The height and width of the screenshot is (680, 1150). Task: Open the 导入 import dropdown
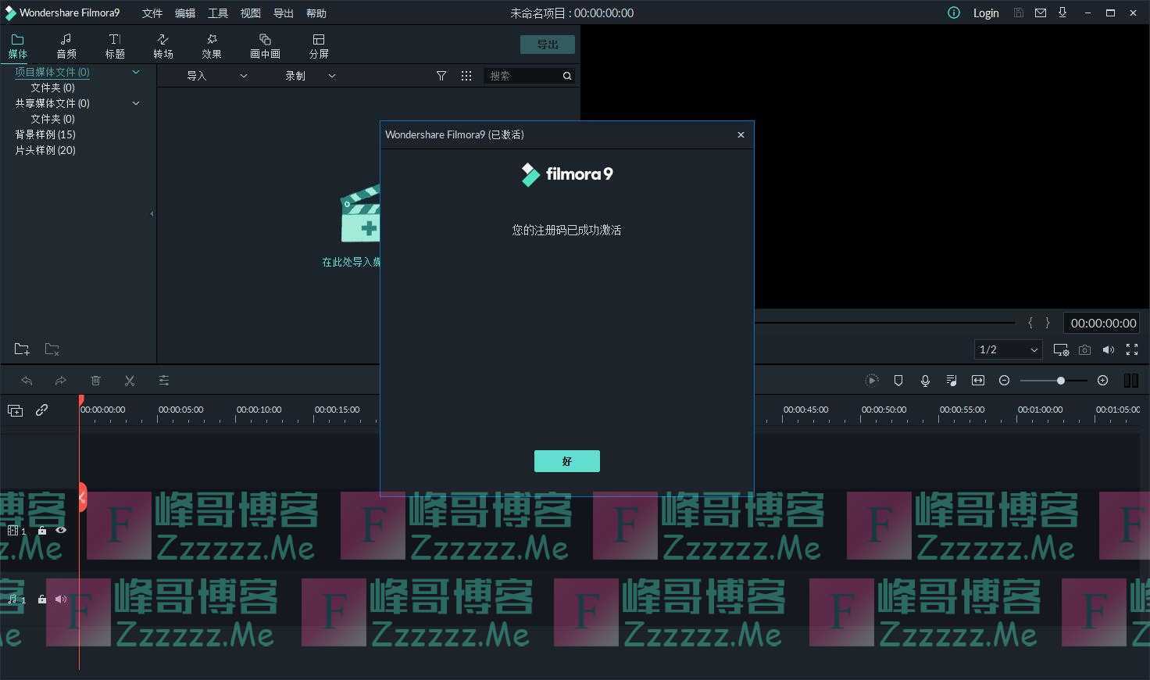(216, 76)
